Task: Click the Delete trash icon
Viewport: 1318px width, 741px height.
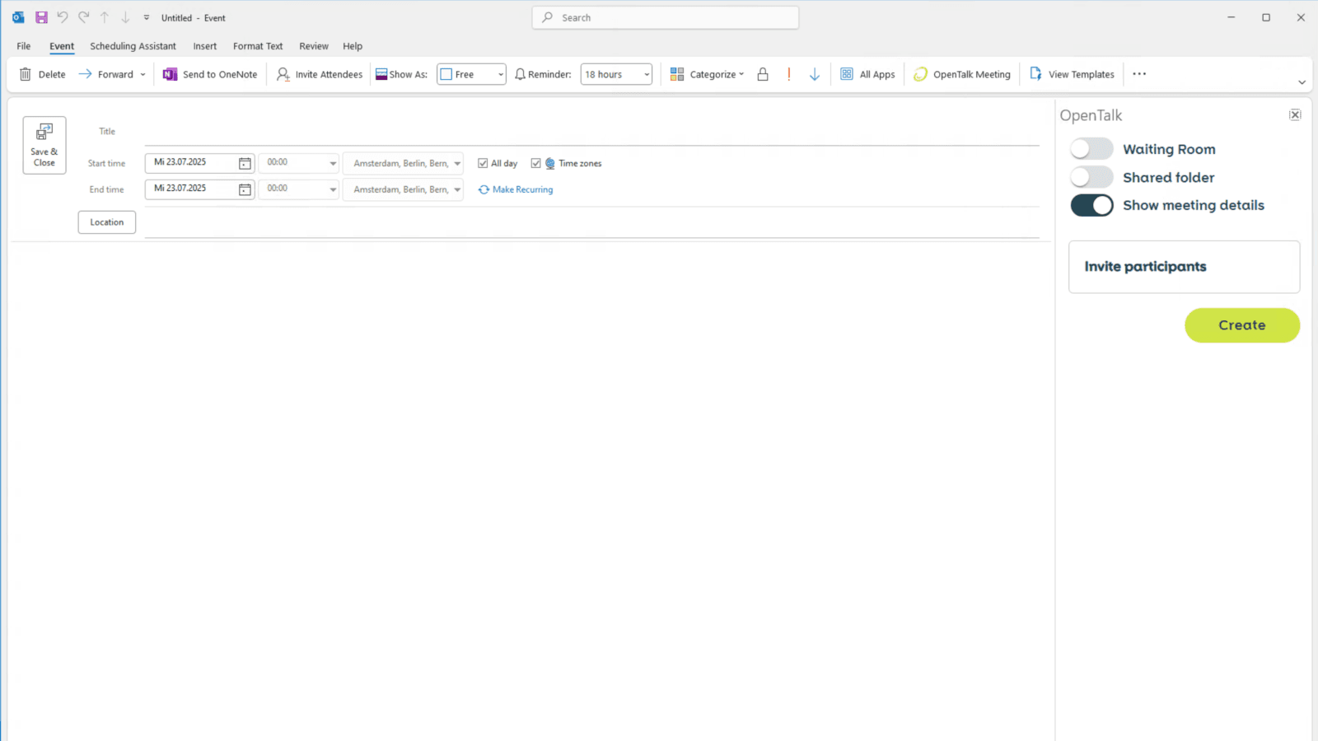Action: click(26, 74)
